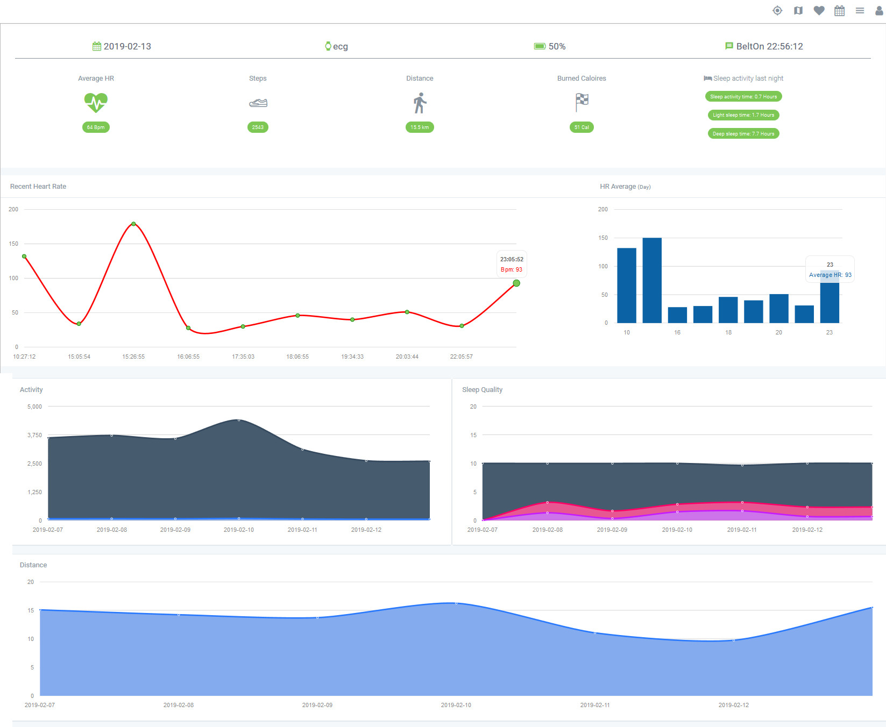Click the Sleep activity time 0.7 Hours badge
This screenshot has width=886, height=727.
point(743,97)
